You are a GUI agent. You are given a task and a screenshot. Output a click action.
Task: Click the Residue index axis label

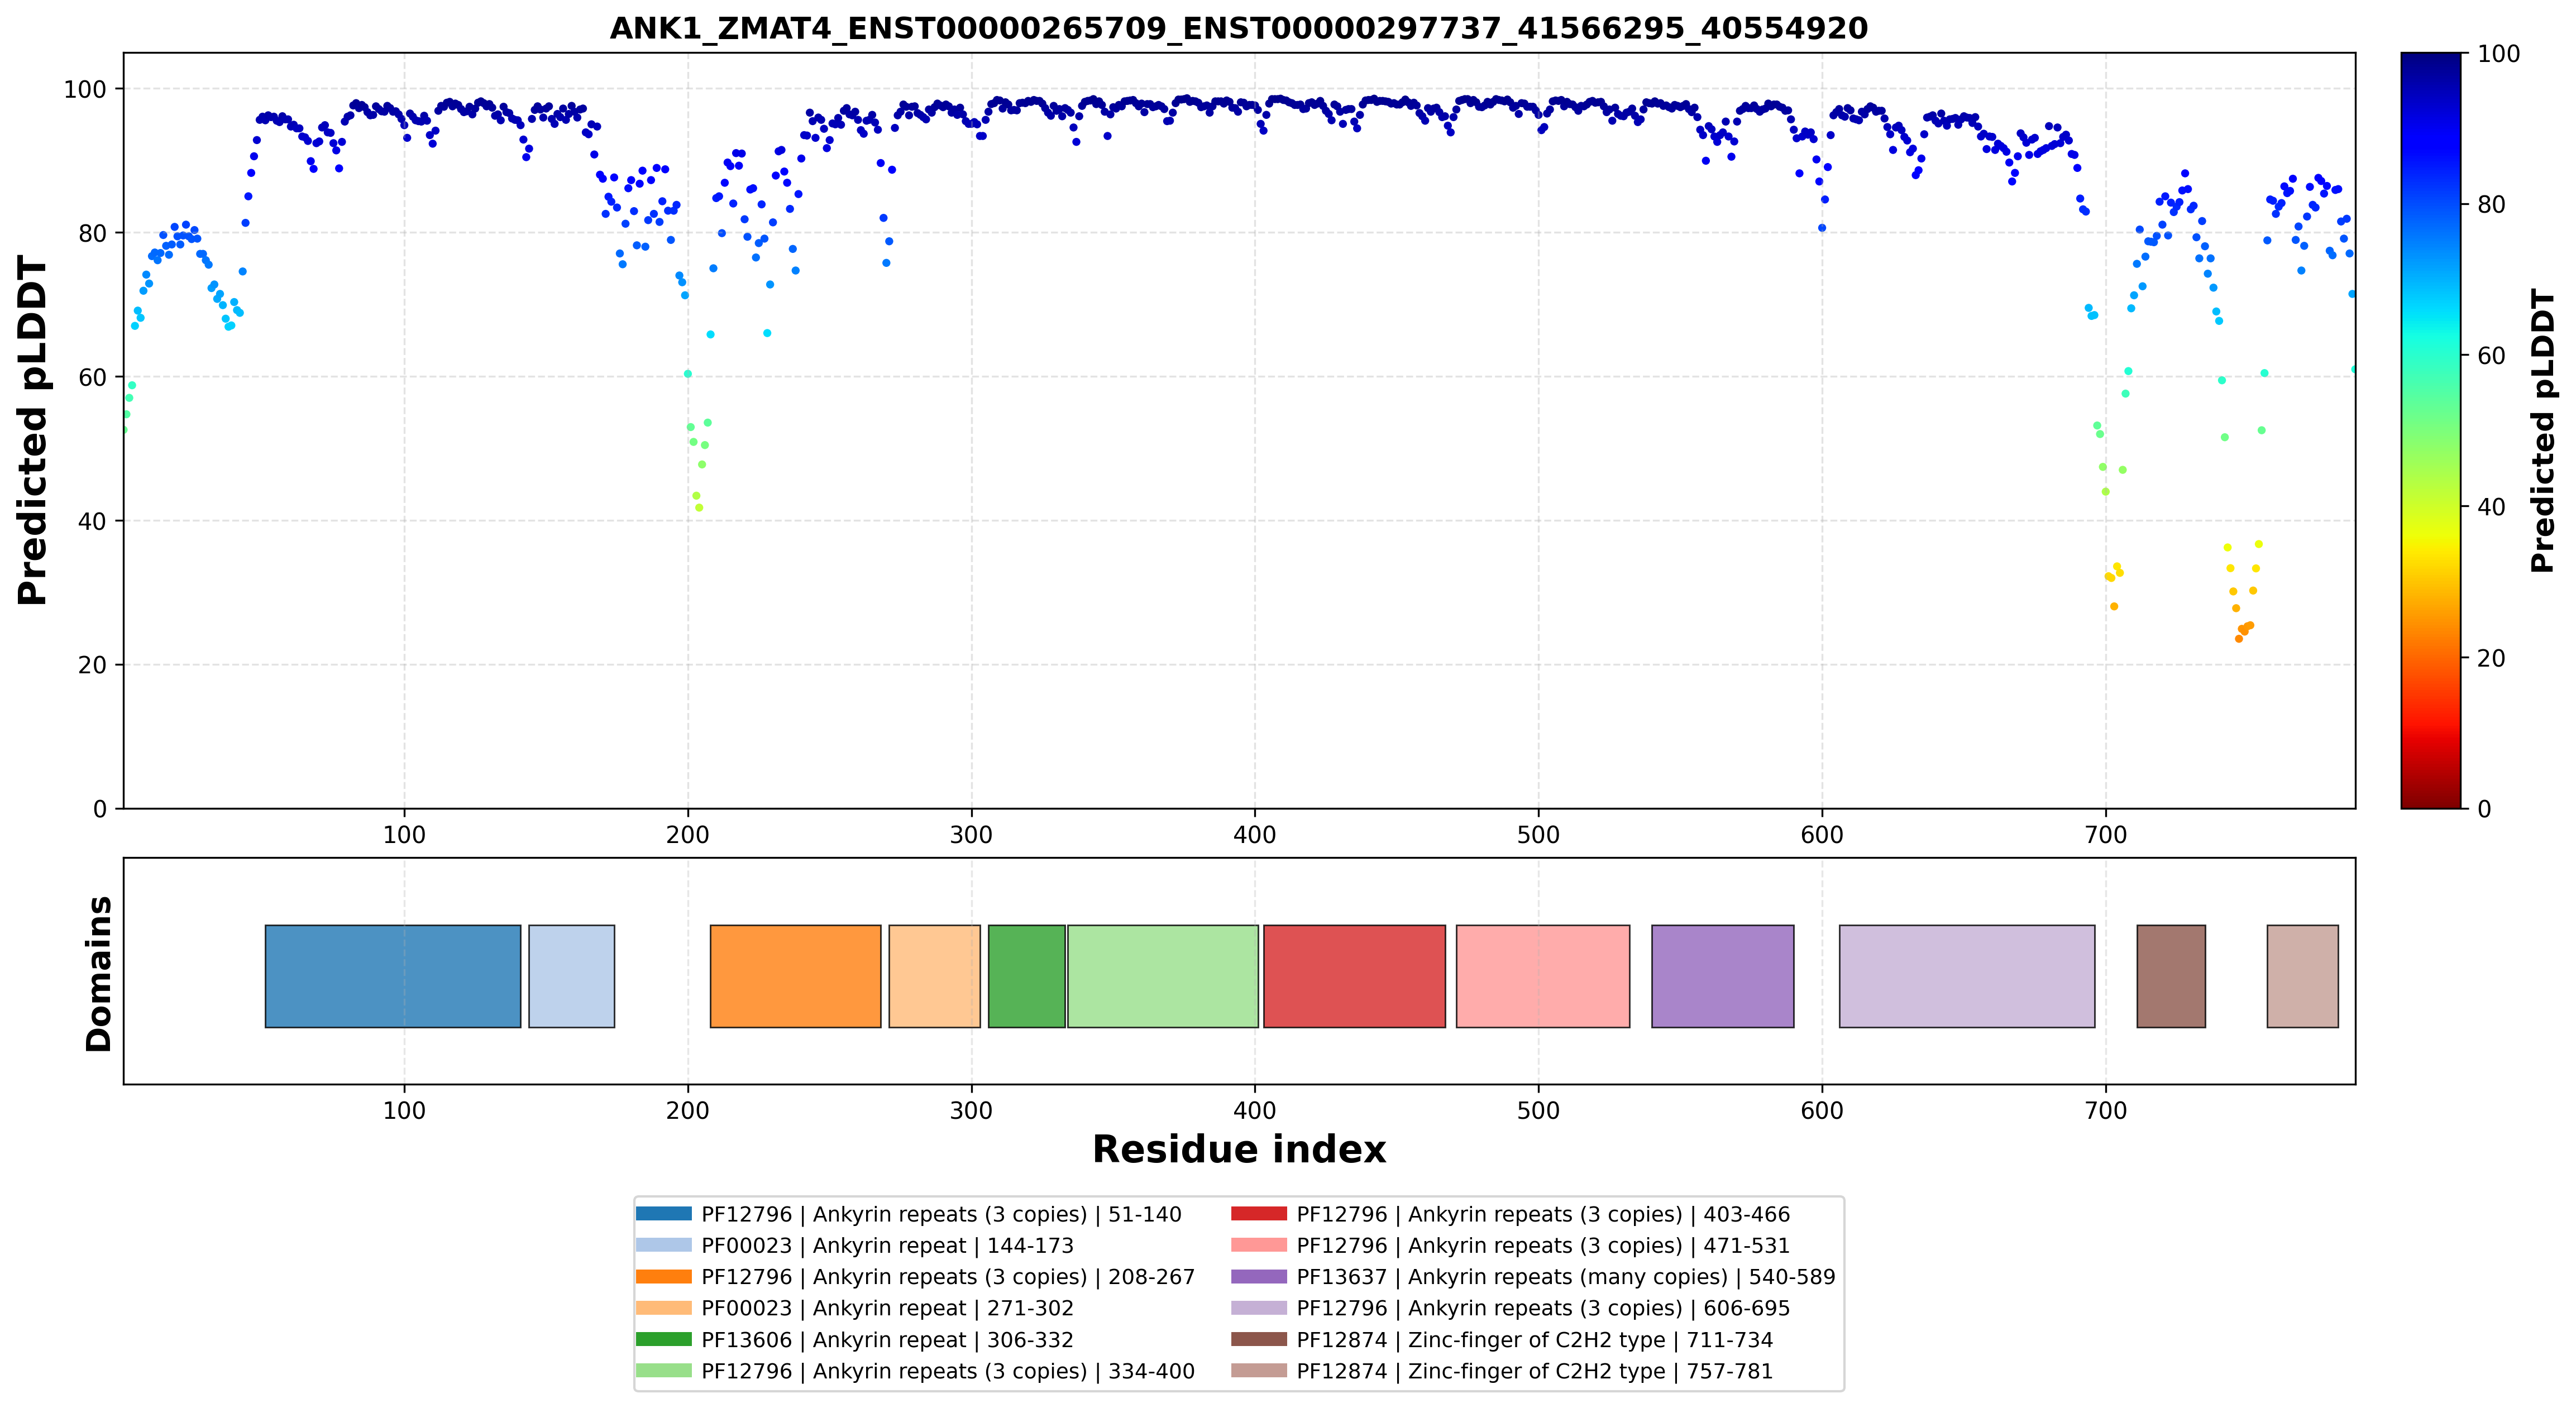click(1239, 1150)
